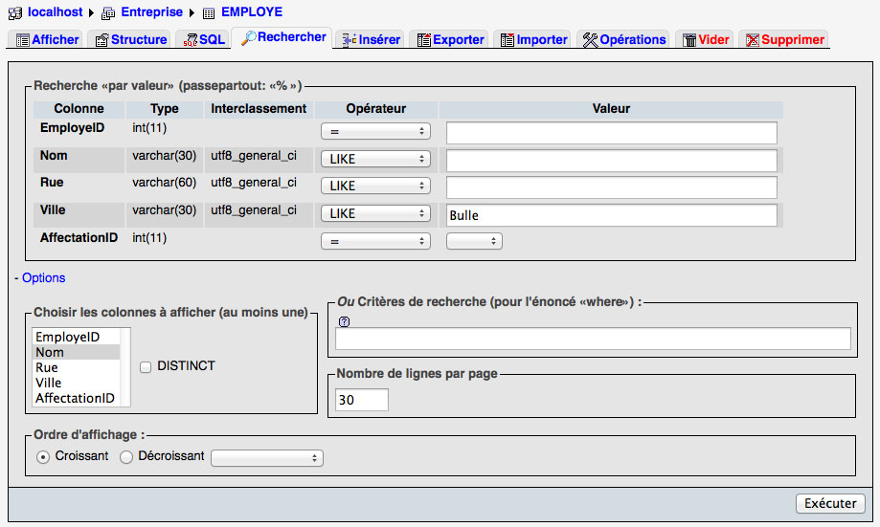Click the Structure tab icon
880x527 pixels.
click(x=102, y=40)
